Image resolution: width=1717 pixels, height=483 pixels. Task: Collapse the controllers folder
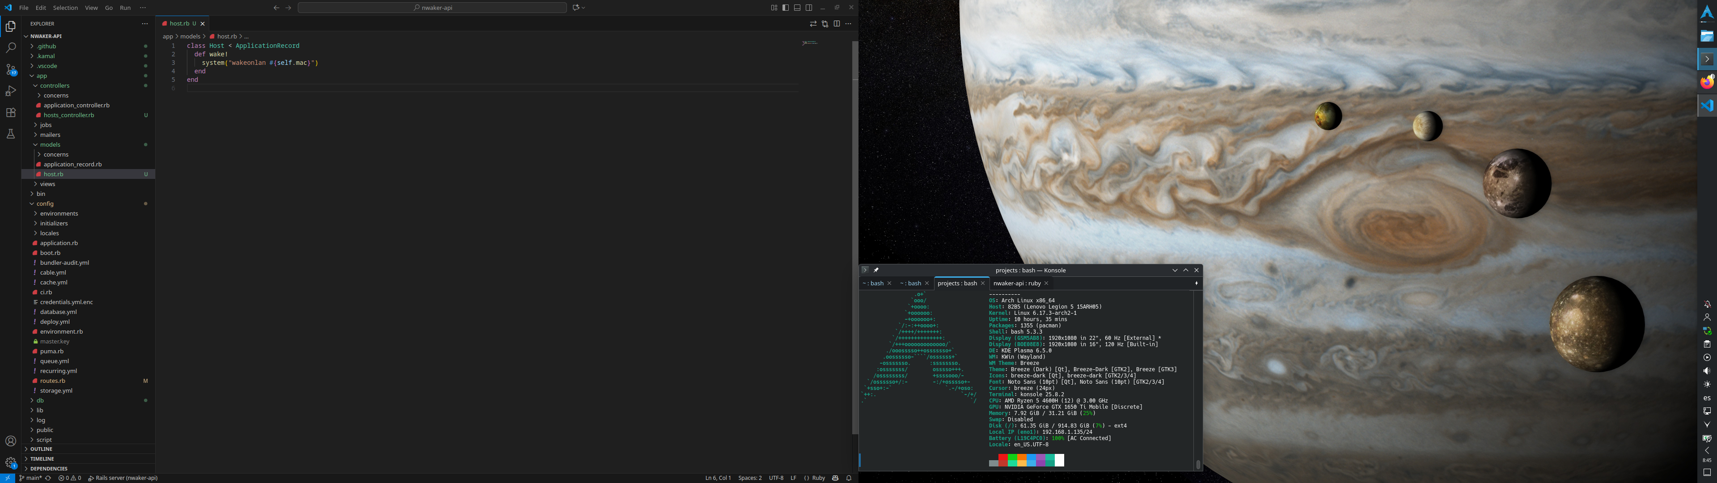[x=55, y=85]
